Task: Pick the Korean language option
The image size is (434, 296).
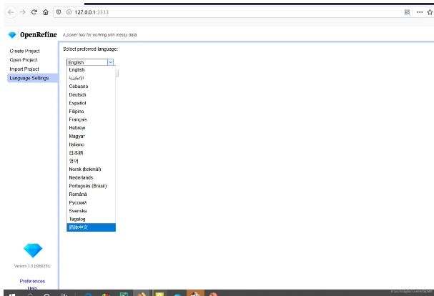Action: coord(91,161)
